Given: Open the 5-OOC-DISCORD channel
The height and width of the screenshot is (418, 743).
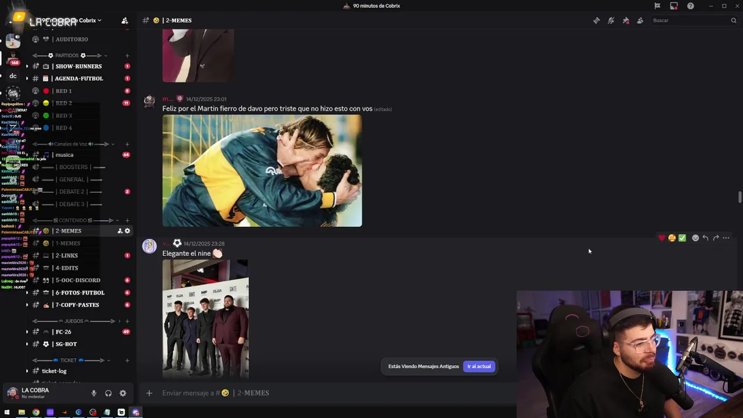Looking at the screenshot, I should [x=77, y=280].
